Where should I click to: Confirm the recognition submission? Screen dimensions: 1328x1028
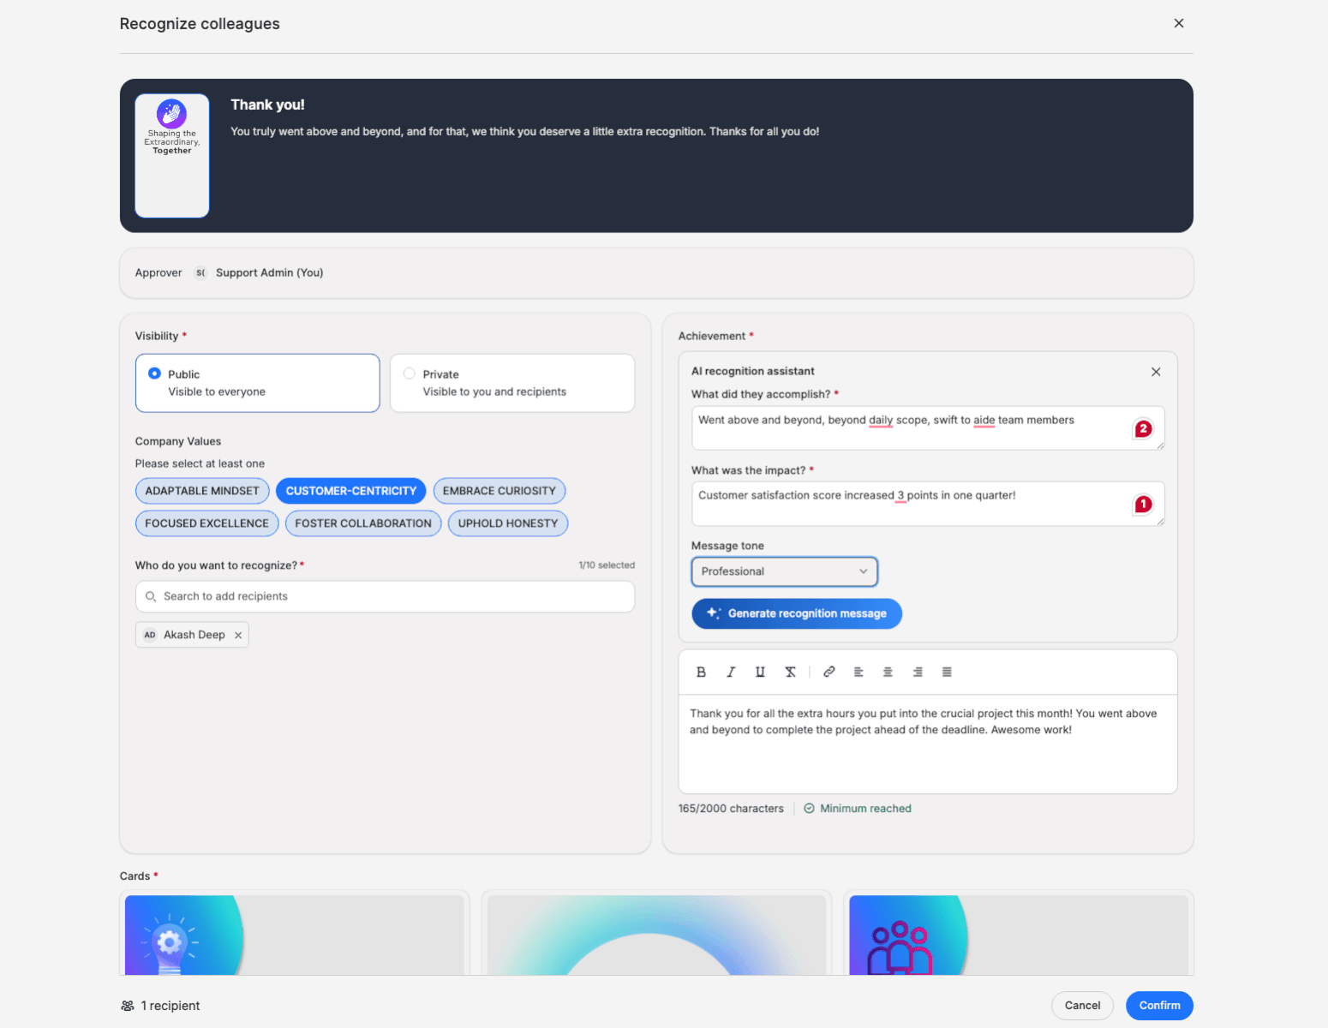pos(1159,1006)
